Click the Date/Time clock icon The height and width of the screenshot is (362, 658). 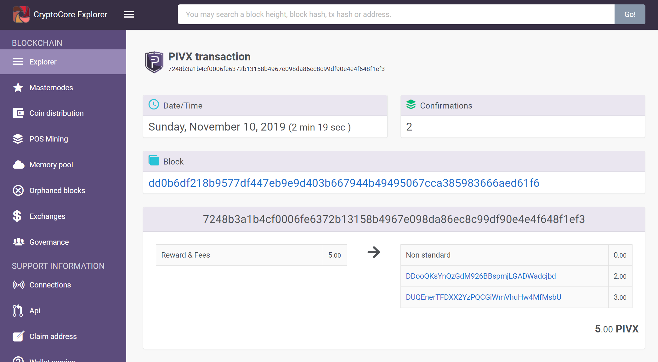(154, 104)
